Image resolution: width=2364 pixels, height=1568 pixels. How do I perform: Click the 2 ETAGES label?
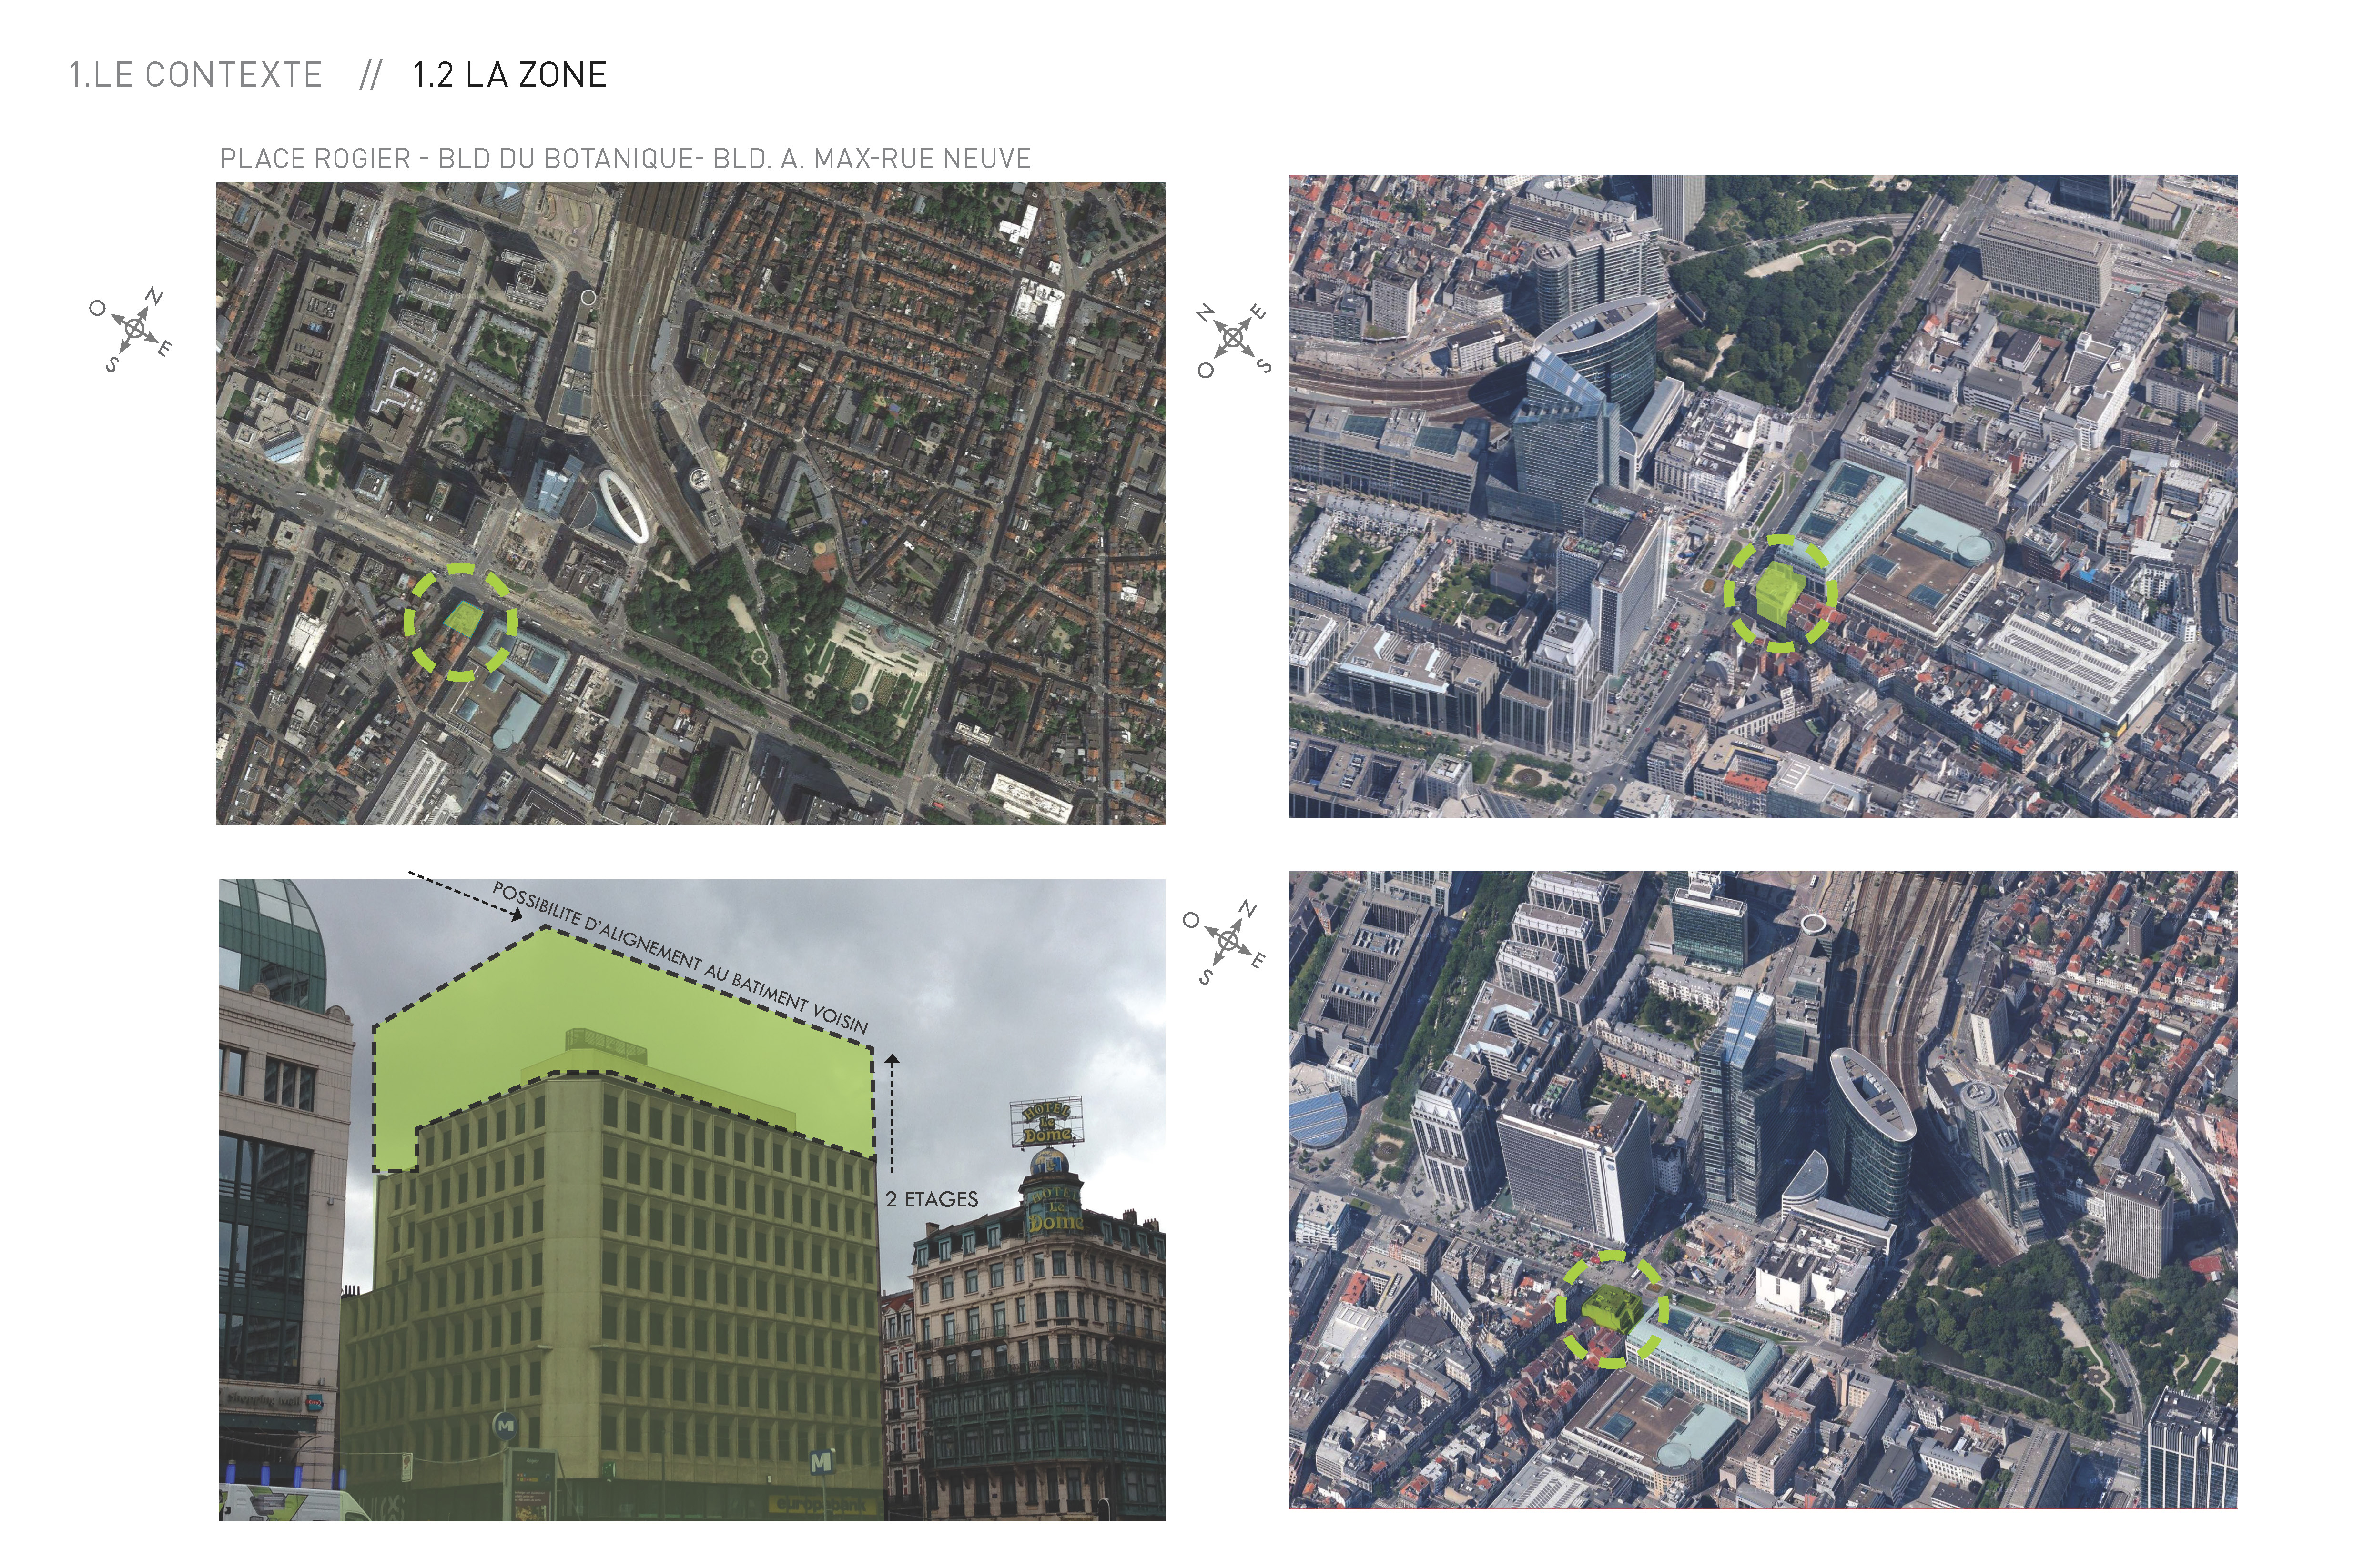pyautogui.click(x=932, y=1199)
